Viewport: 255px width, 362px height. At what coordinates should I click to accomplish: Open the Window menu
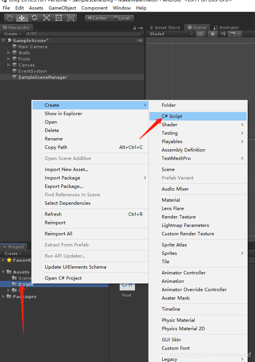[122, 8]
